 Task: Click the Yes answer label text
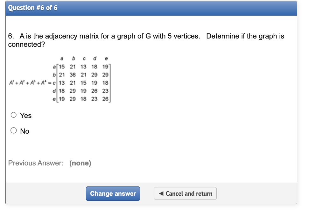click(26, 115)
